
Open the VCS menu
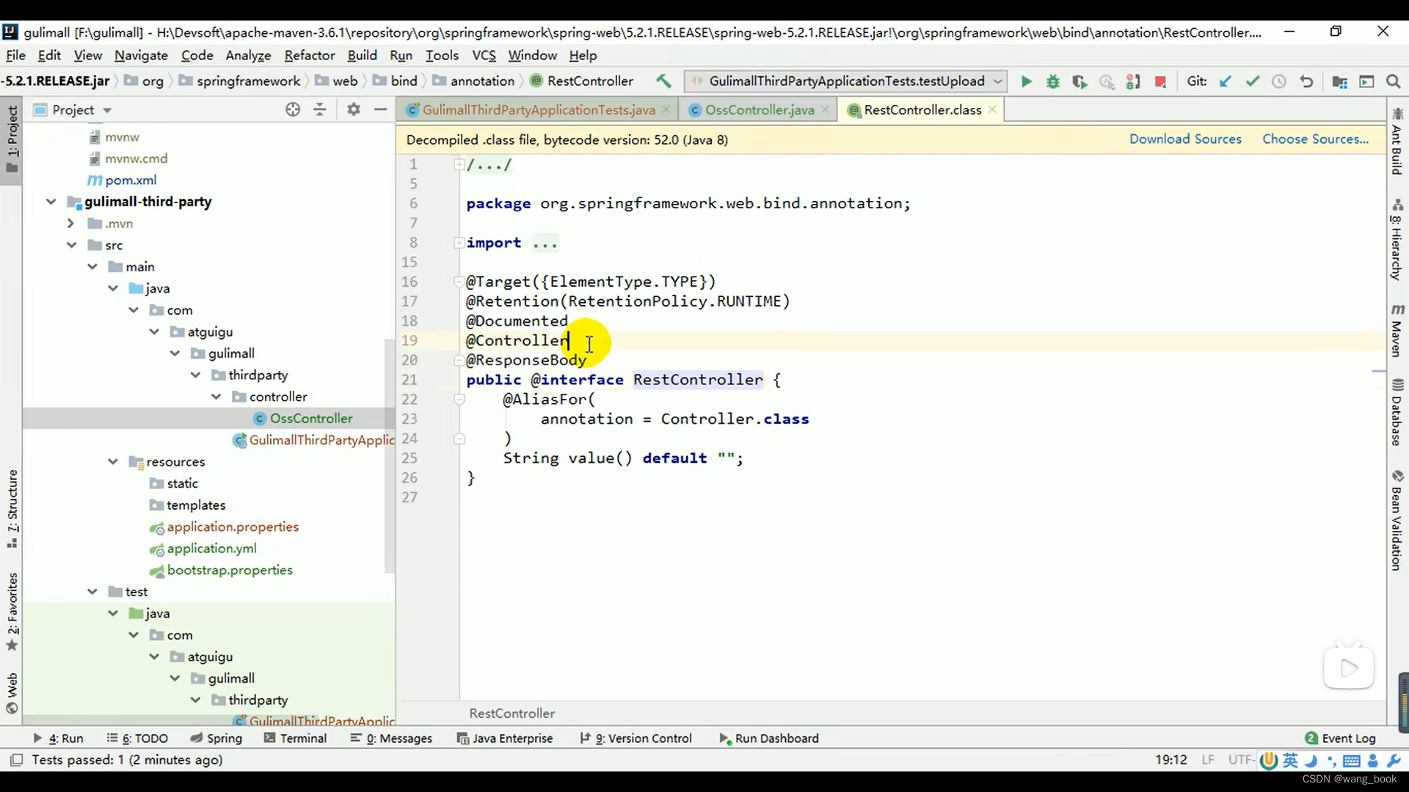click(x=484, y=55)
